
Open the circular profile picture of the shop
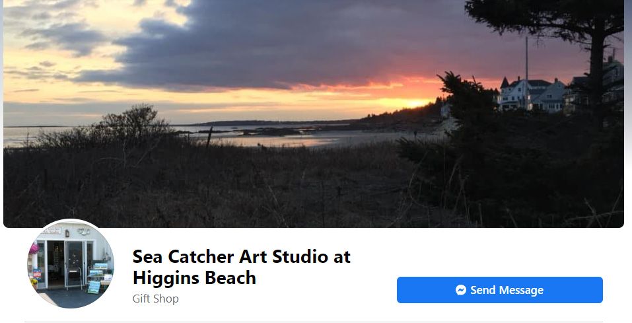[x=71, y=264]
